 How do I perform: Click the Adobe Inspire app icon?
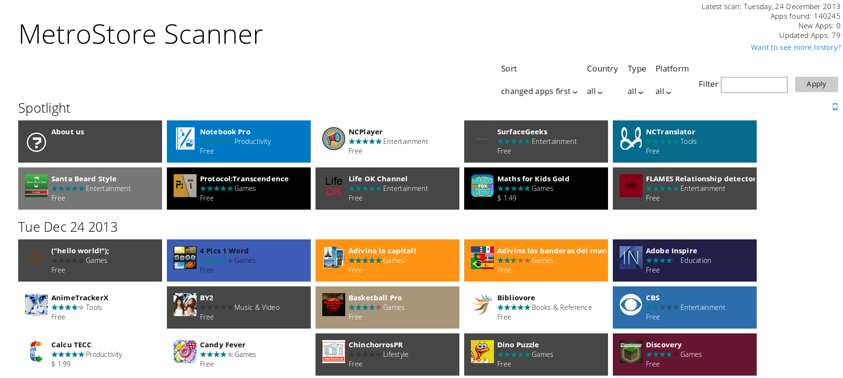point(631,258)
